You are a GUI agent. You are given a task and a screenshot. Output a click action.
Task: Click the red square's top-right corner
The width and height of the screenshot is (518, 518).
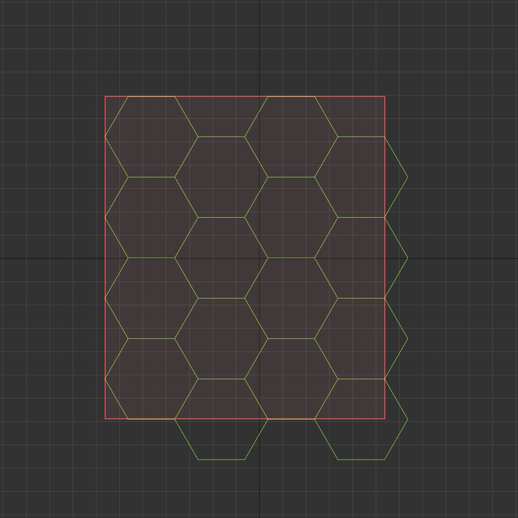(x=385, y=96)
